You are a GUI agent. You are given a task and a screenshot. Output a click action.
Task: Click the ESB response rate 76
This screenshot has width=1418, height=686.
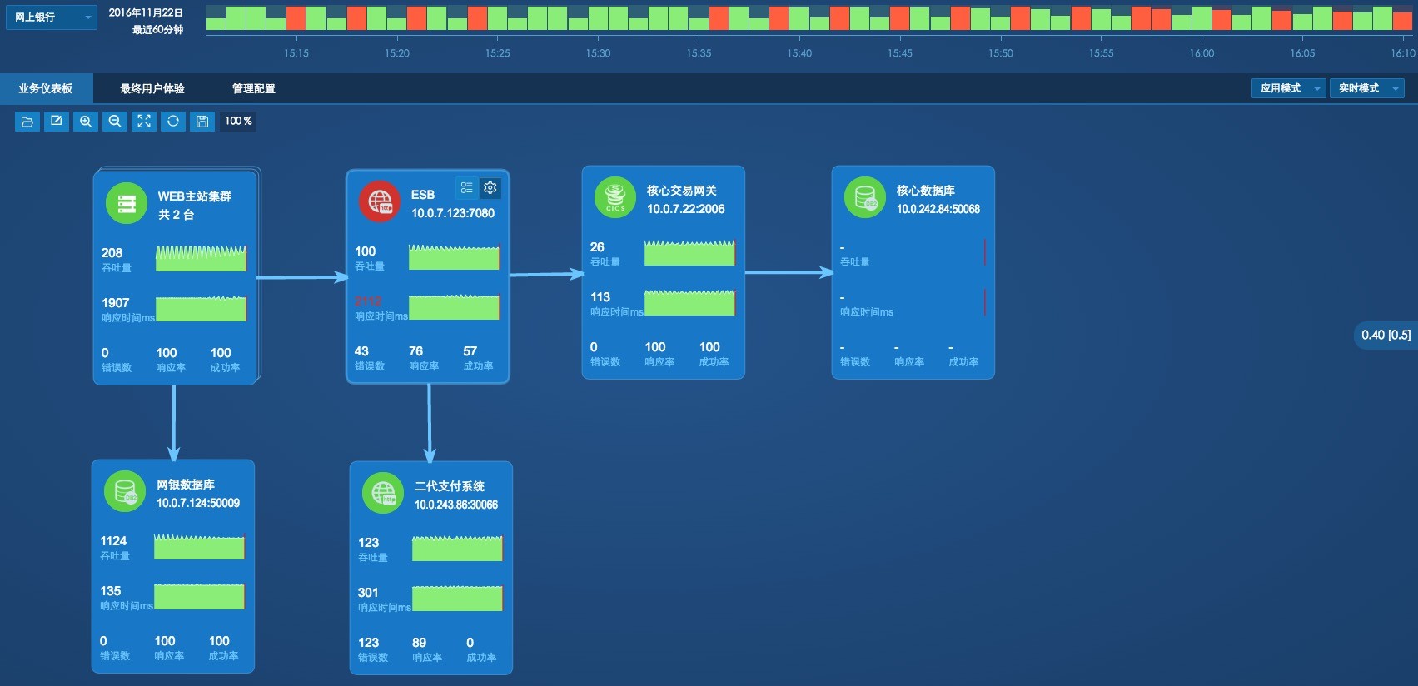coord(416,351)
